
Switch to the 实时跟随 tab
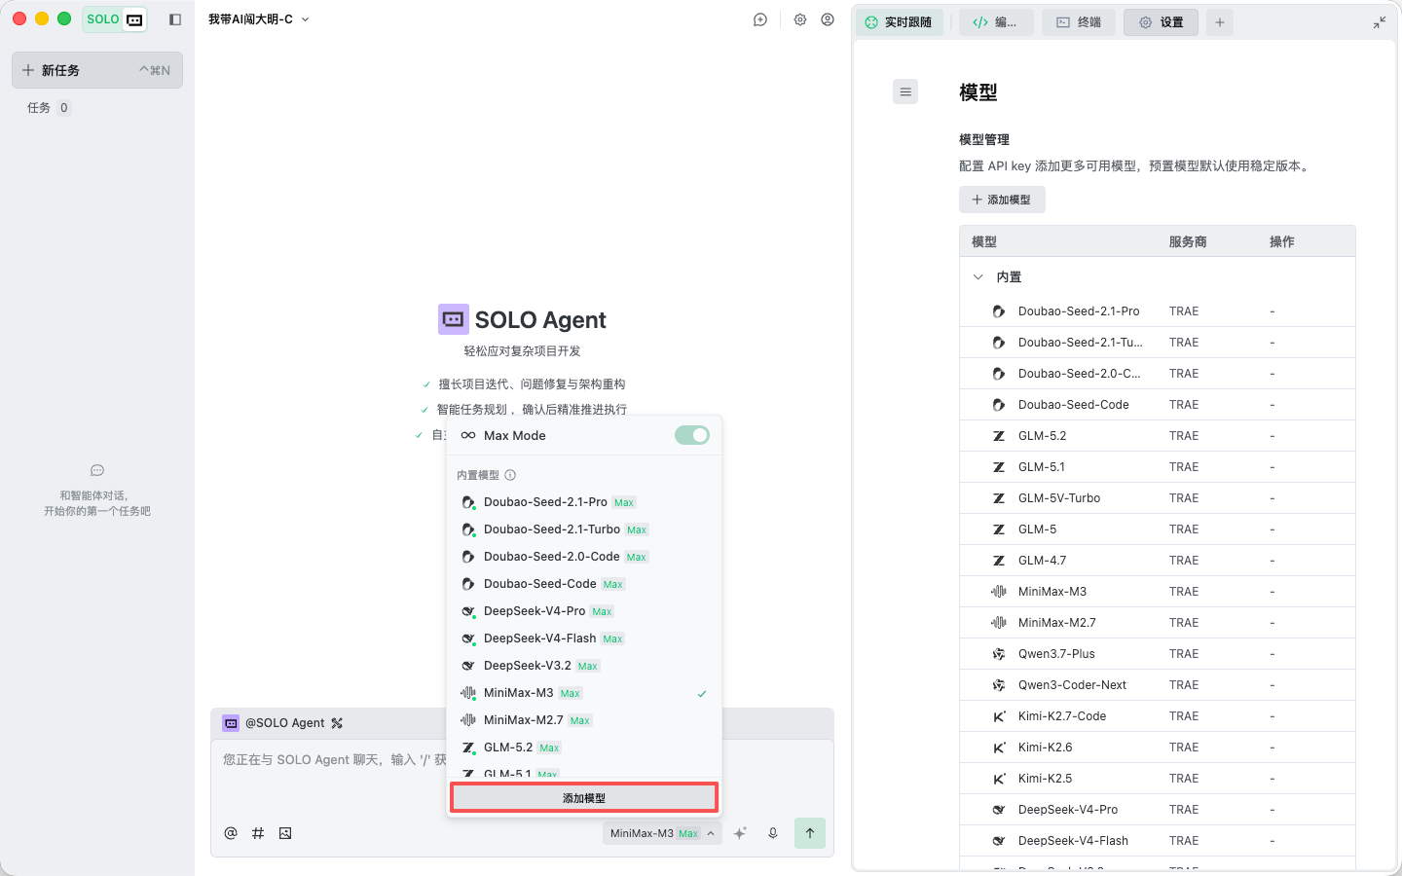899,22
